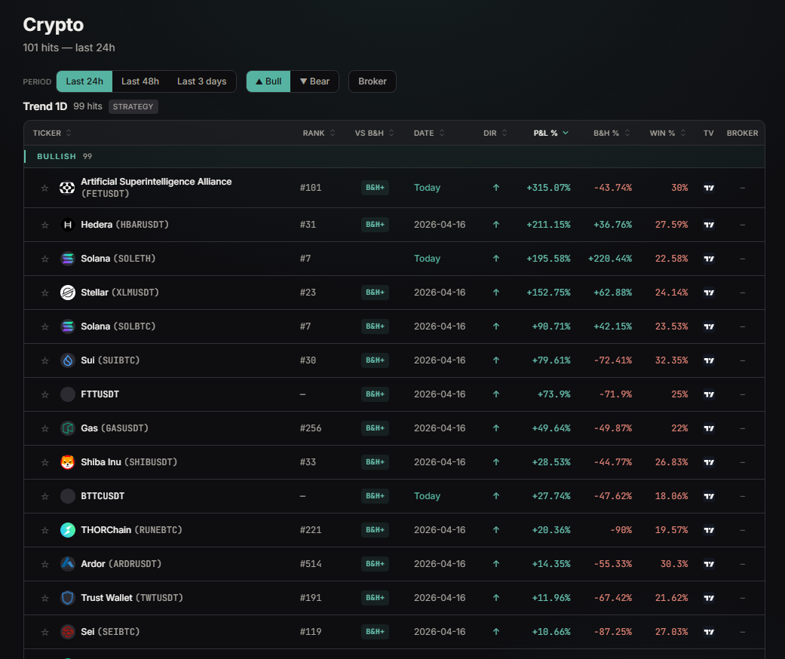The height and width of the screenshot is (659, 785).
Task: Click the FETUSDT coin logo
Action: coord(67,188)
